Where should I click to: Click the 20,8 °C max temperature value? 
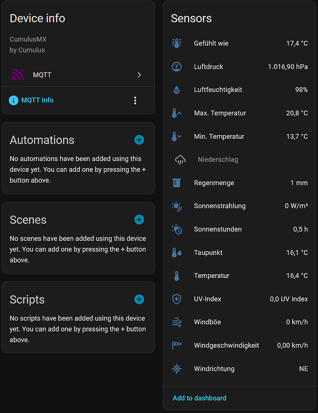tap(297, 113)
